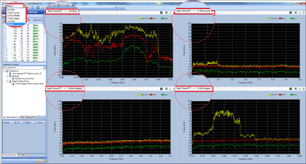Open the Show active only dropdown
Image resolution: width=306 pixels, height=164 pixels.
click(44, 68)
